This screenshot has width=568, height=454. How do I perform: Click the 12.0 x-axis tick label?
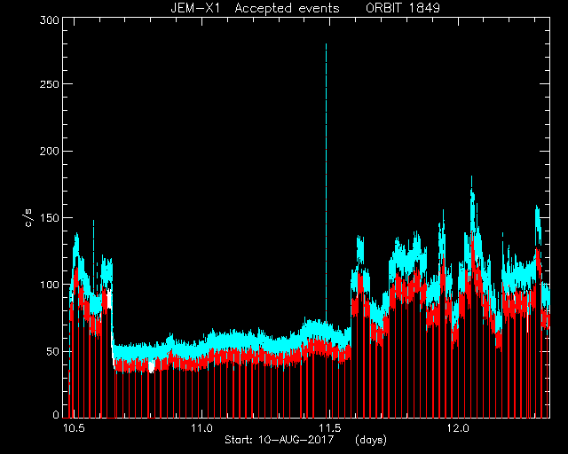pyautogui.click(x=458, y=428)
